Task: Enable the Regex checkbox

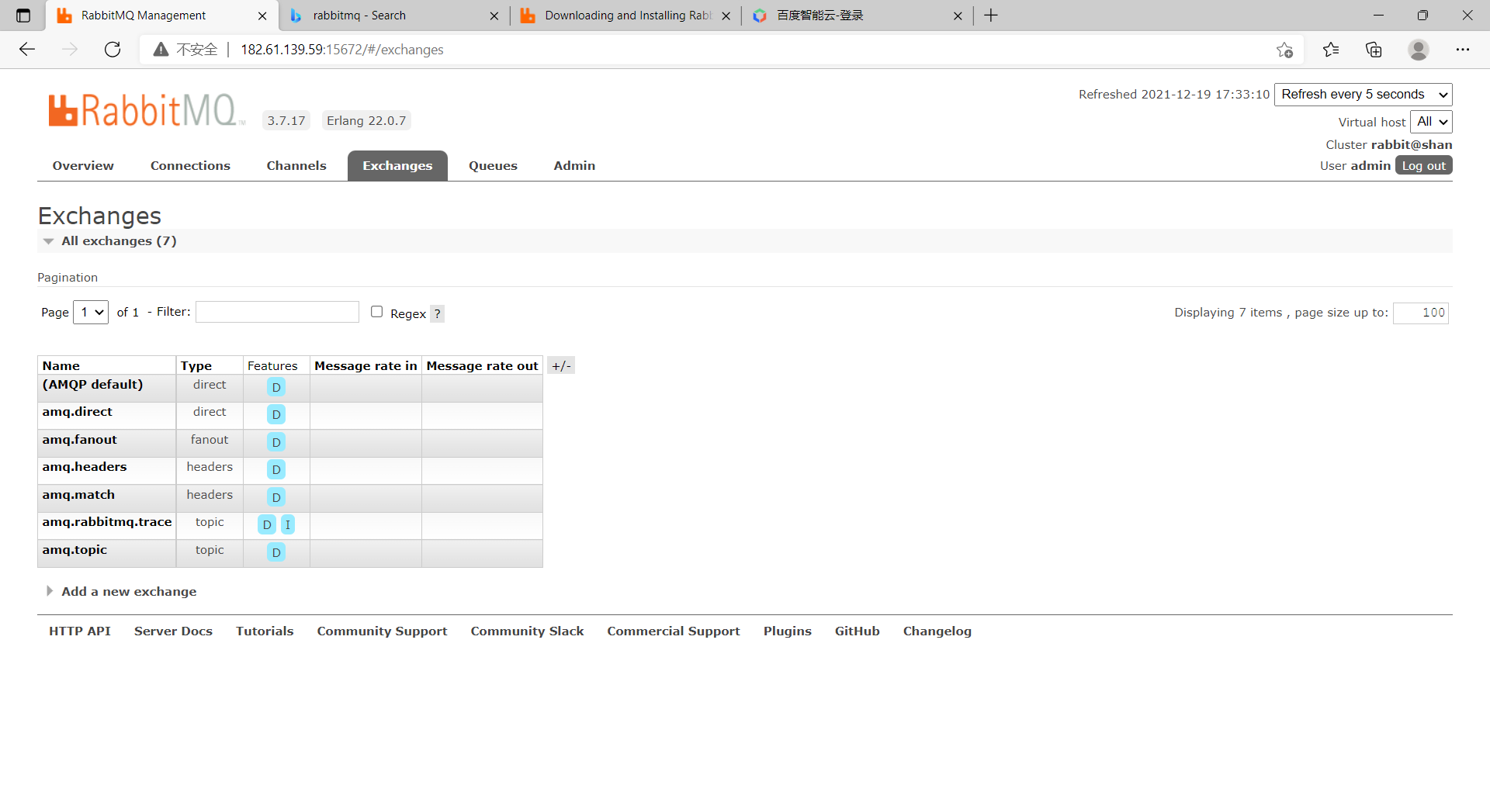Action: point(376,311)
